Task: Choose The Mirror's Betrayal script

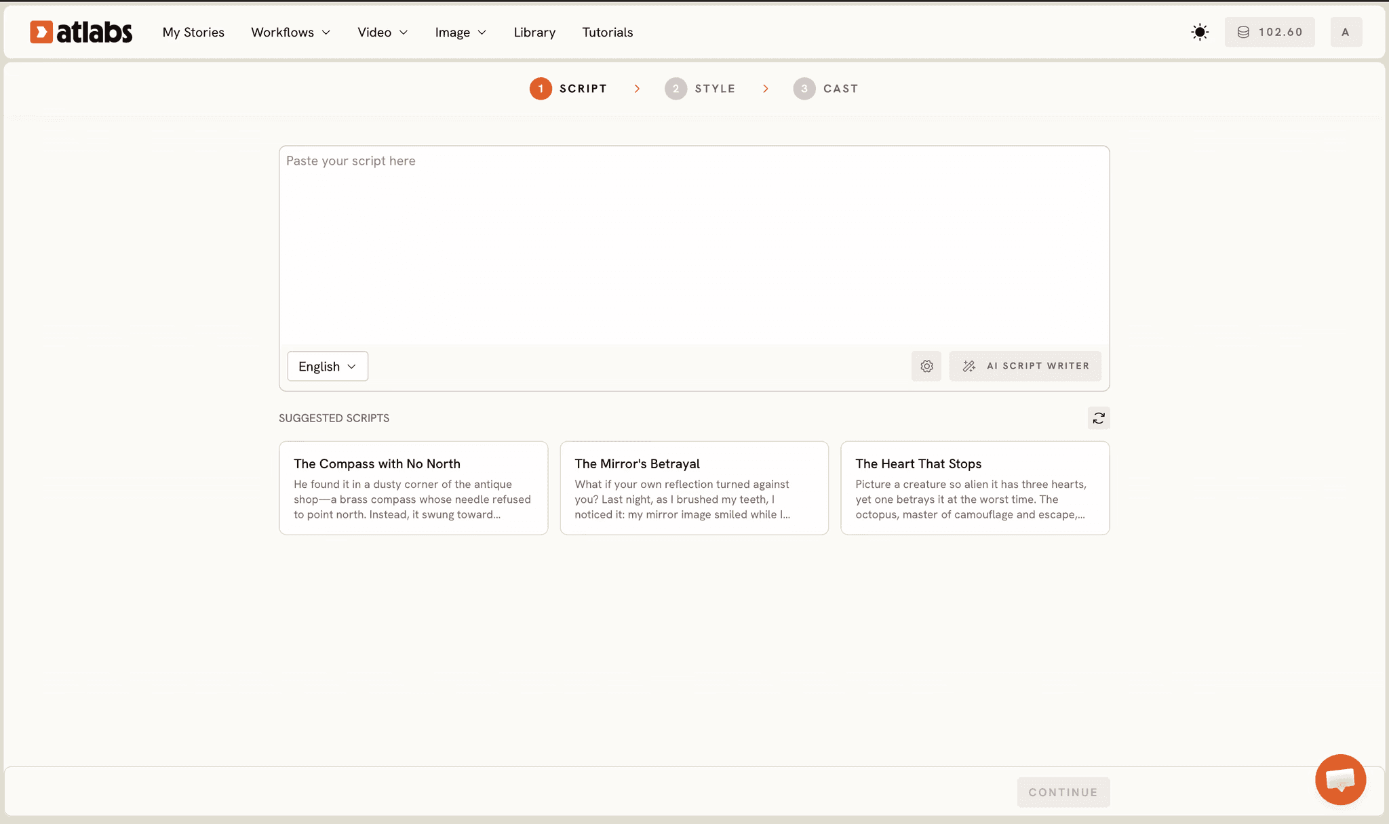Action: 694,488
